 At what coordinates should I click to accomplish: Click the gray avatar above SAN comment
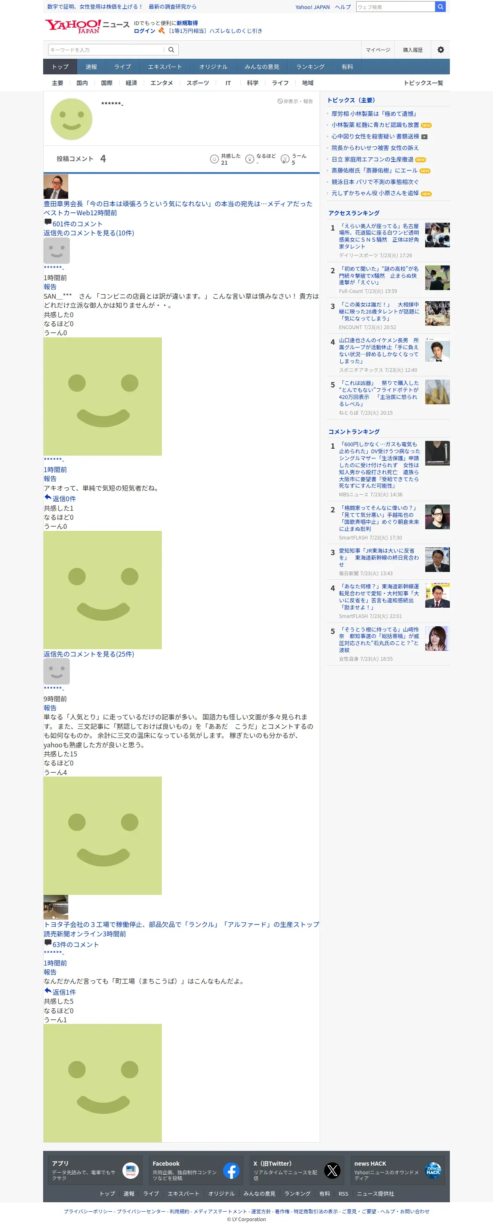point(56,250)
